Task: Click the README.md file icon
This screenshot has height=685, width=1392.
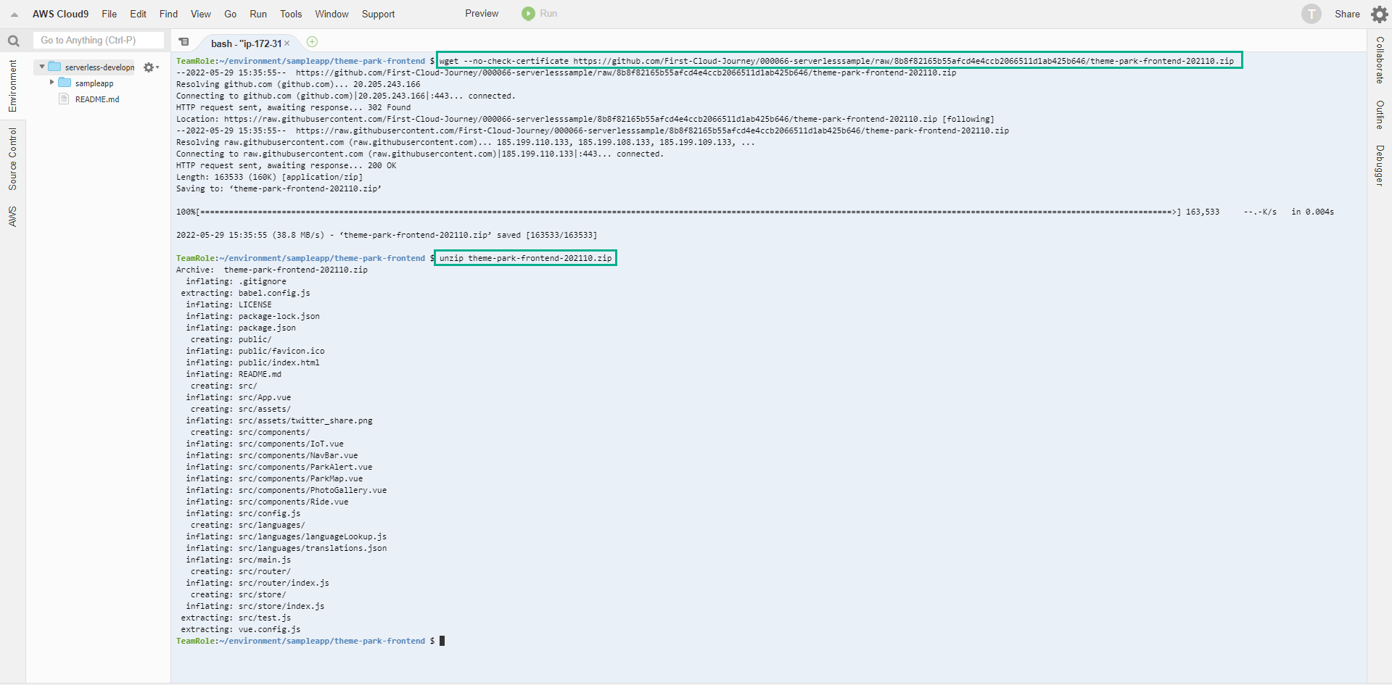Action: pos(64,99)
